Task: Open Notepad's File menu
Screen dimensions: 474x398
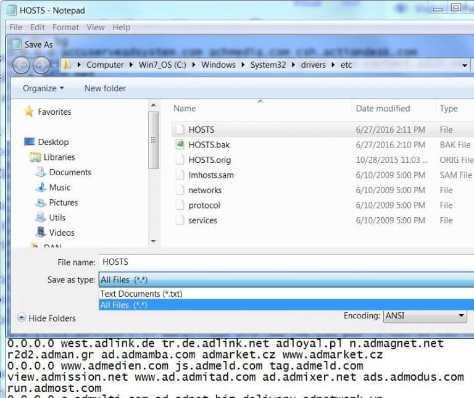Action: tap(16, 27)
